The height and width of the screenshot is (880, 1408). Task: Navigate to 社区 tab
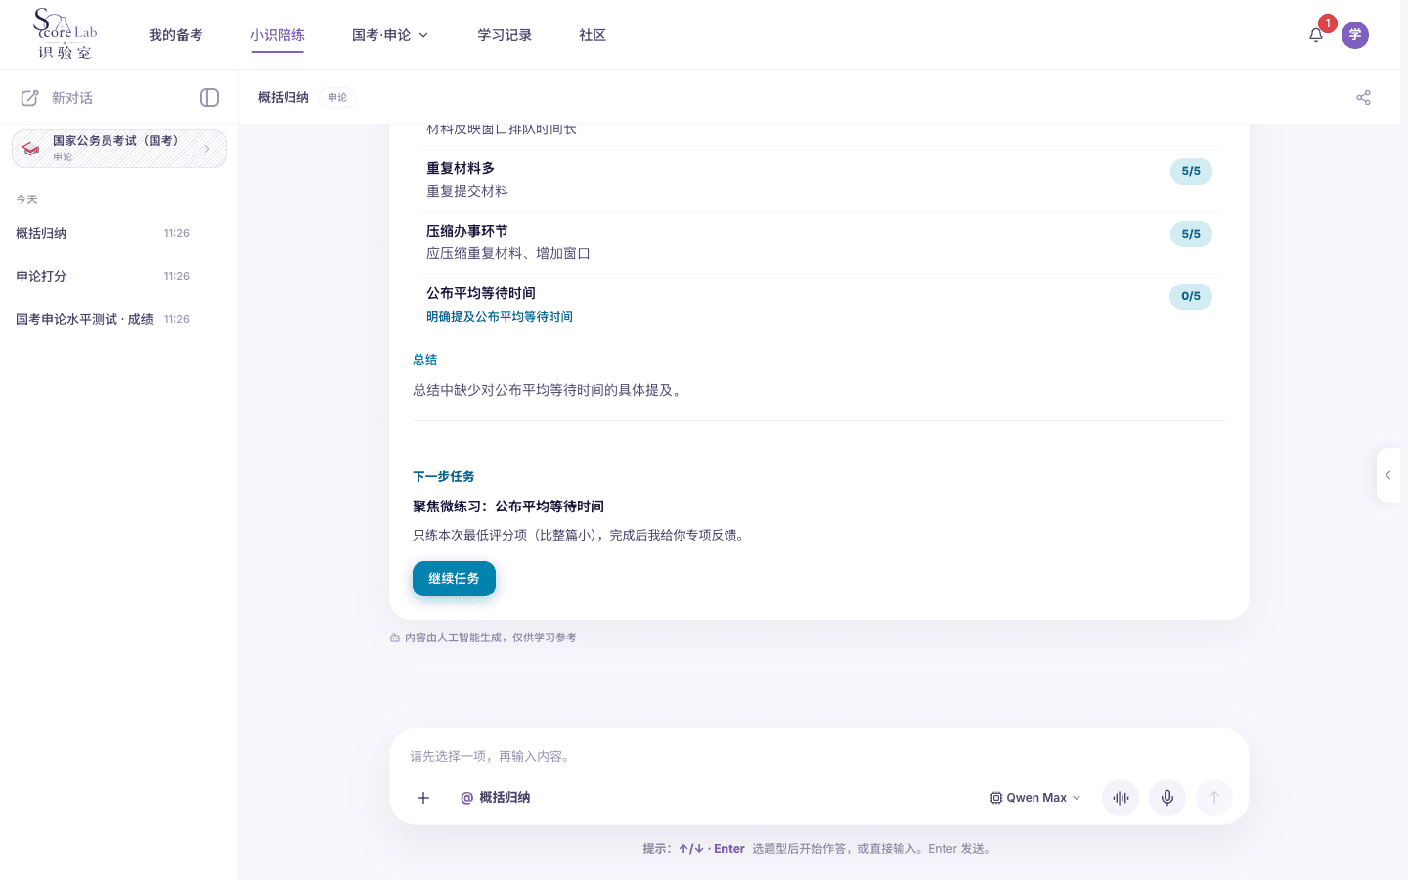click(x=593, y=35)
